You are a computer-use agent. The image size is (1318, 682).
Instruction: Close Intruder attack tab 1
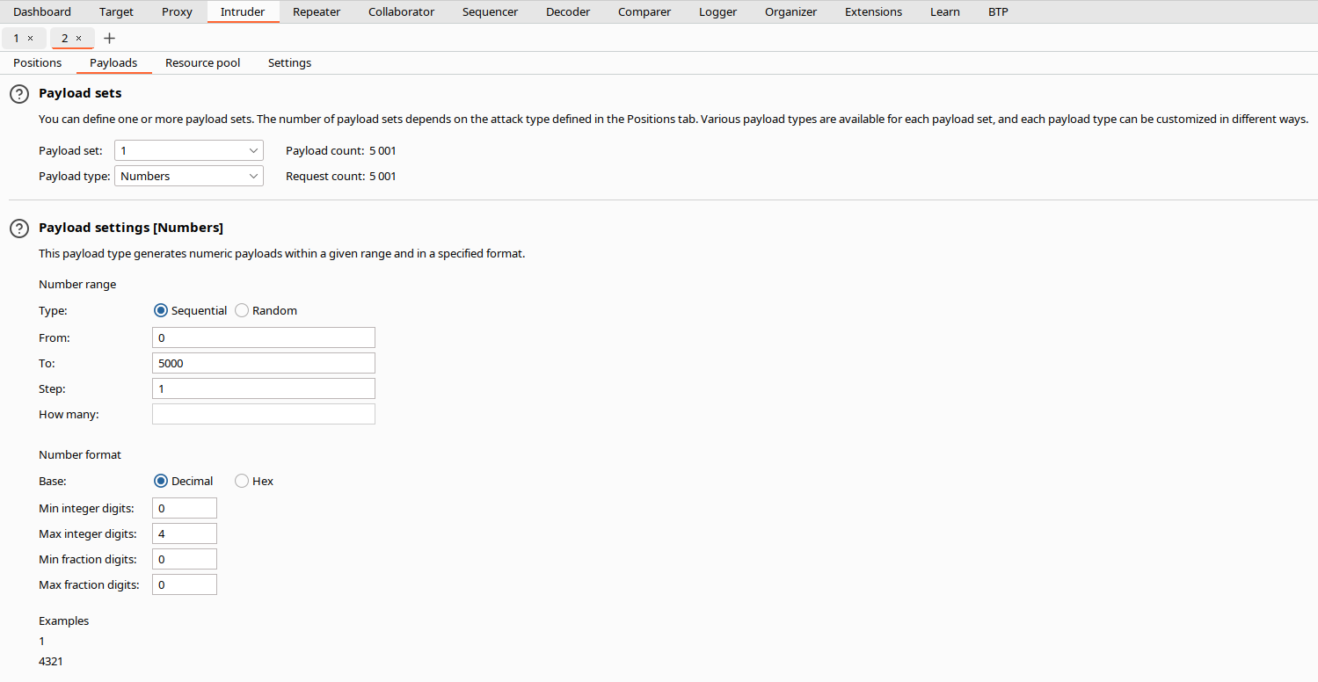(30, 39)
